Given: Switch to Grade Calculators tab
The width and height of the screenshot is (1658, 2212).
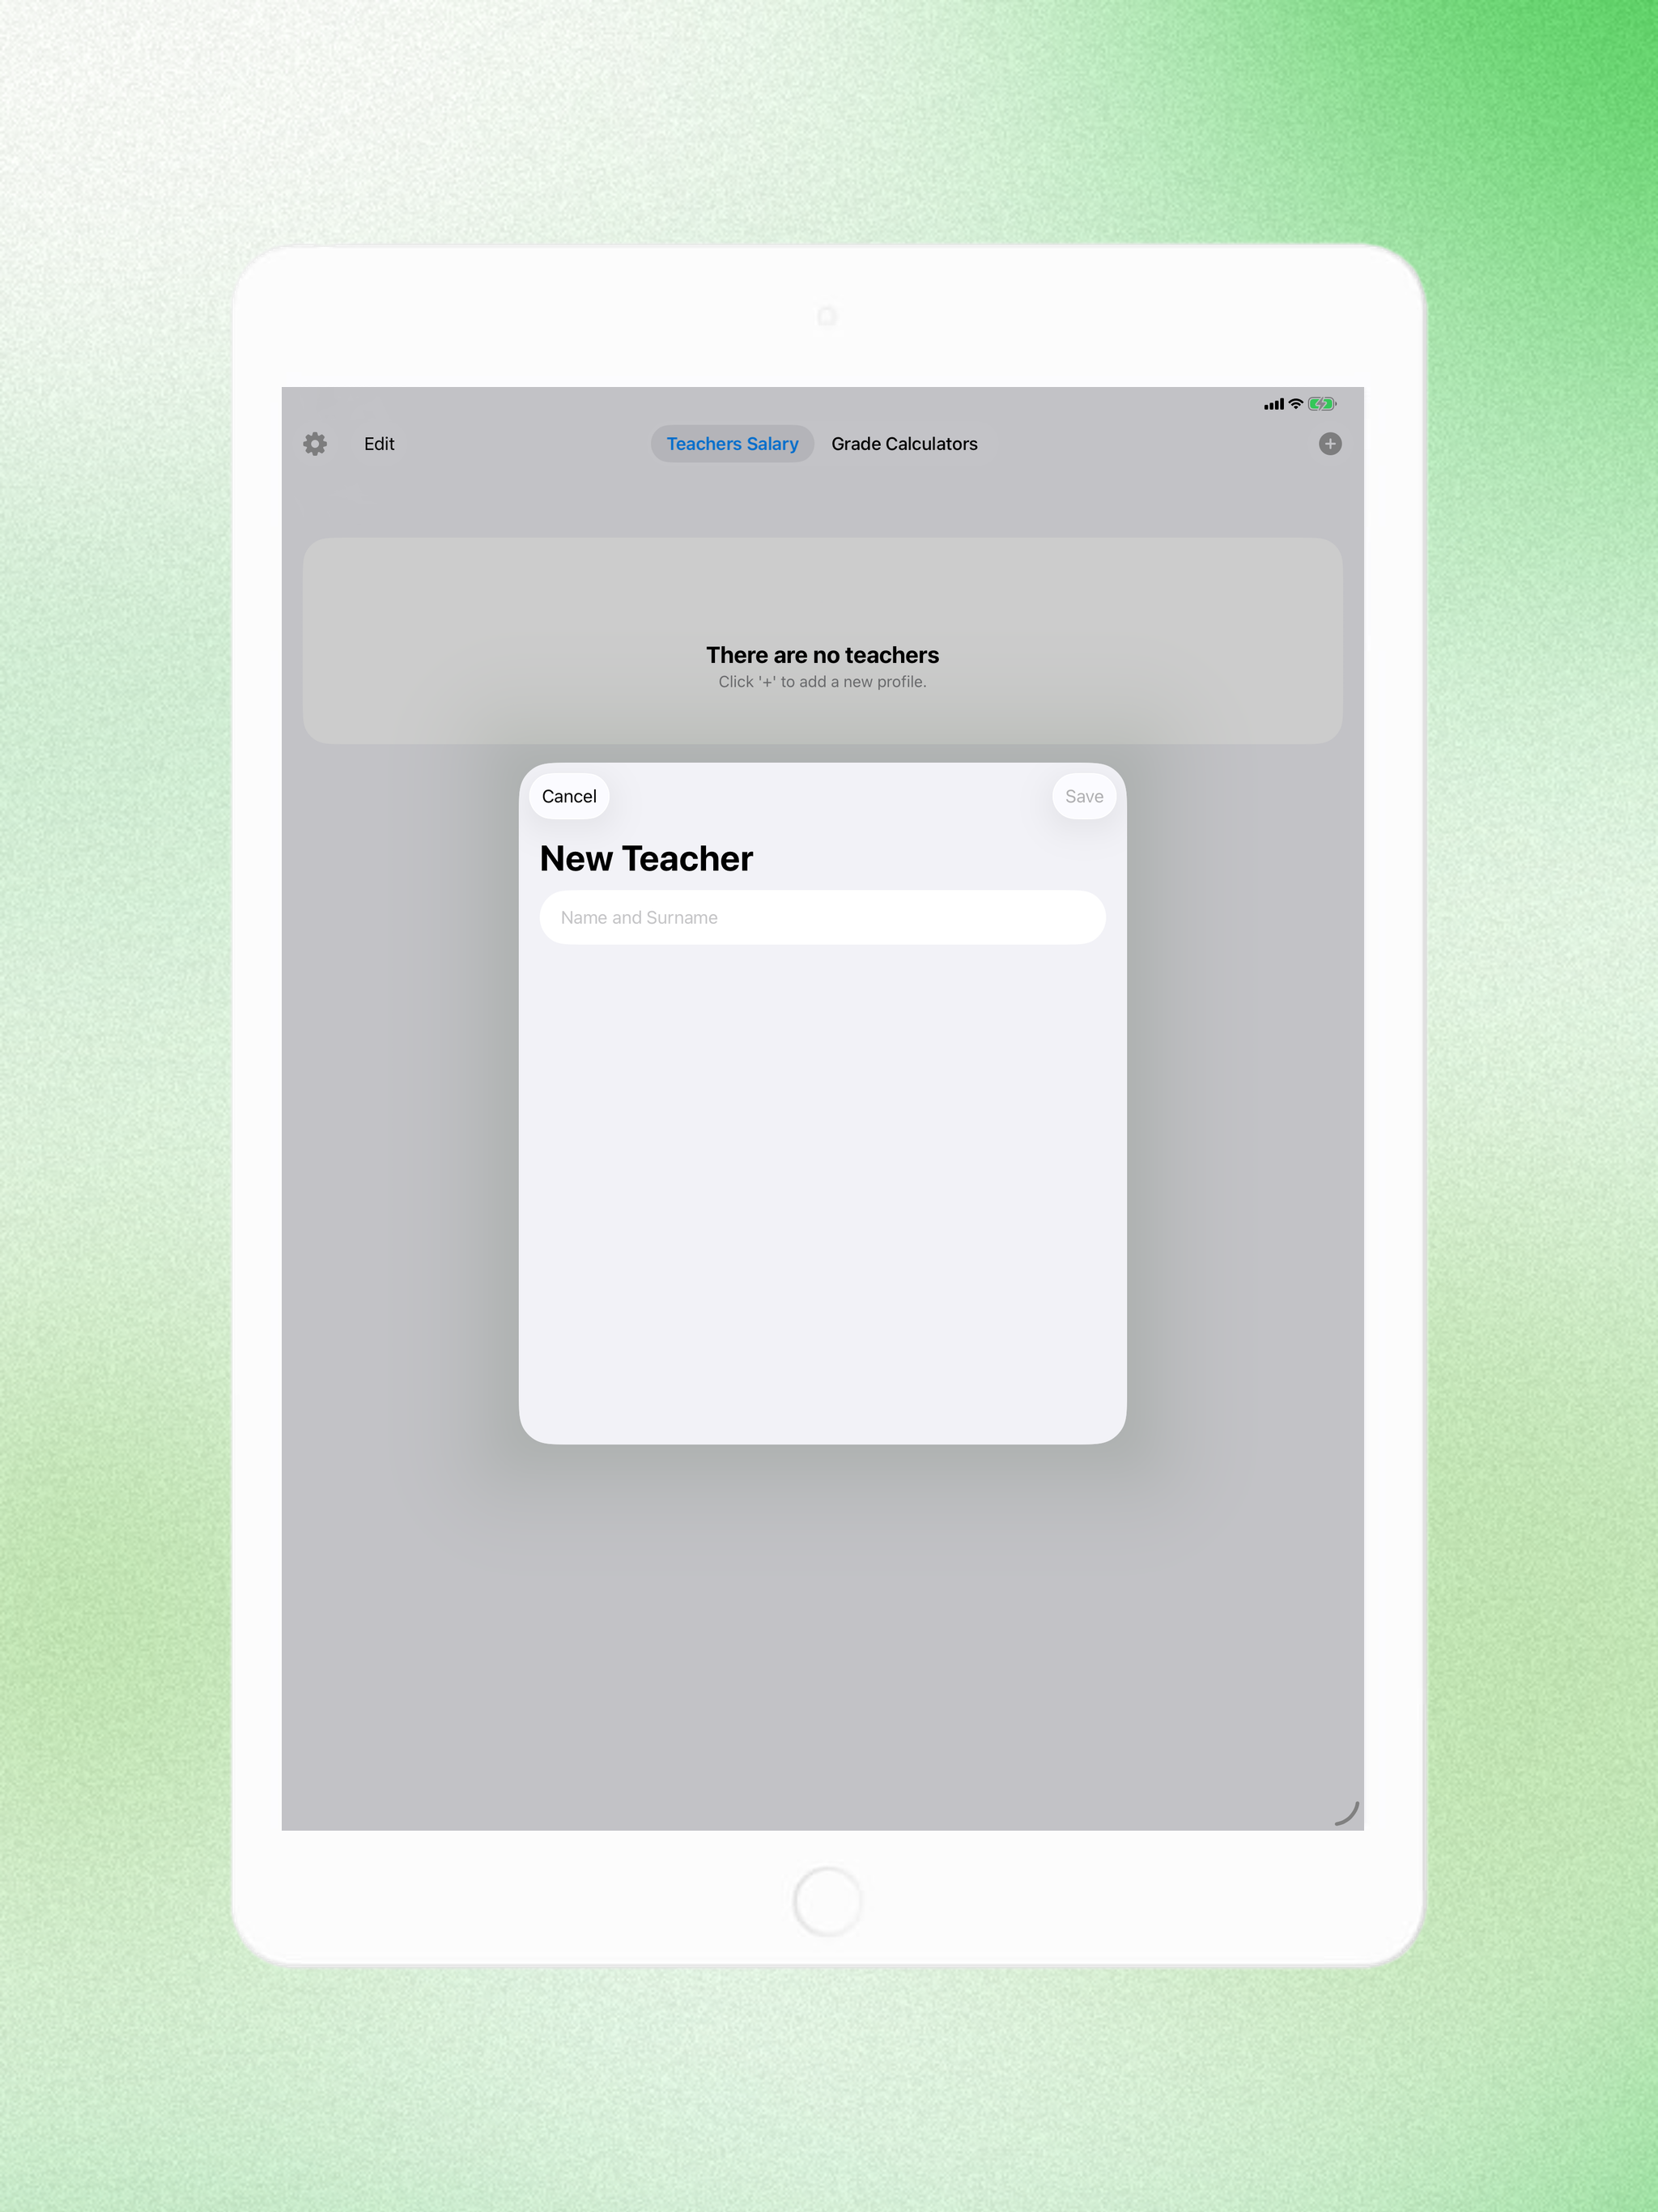Looking at the screenshot, I should (x=904, y=444).
